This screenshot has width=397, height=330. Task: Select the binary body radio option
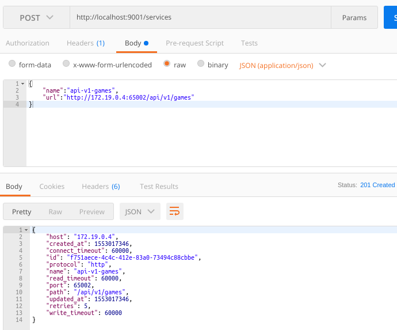pyautogui.click(x=201, y=65)
